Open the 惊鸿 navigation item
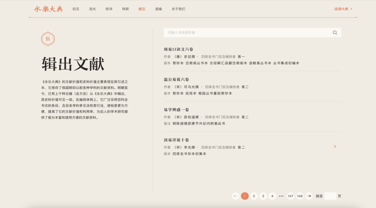The image size is (376, 208). click(x=109, y=9)
